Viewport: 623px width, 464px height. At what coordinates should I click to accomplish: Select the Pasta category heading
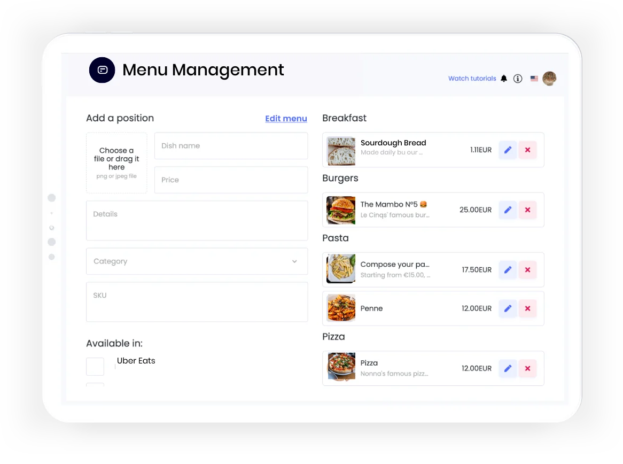click(x=336, y=238)
